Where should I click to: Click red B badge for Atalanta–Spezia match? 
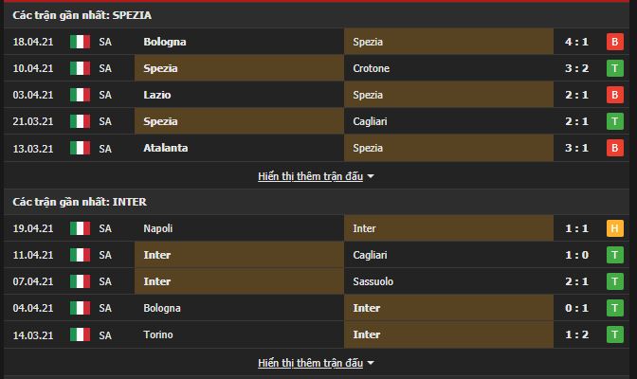click(x=614, y=148)
